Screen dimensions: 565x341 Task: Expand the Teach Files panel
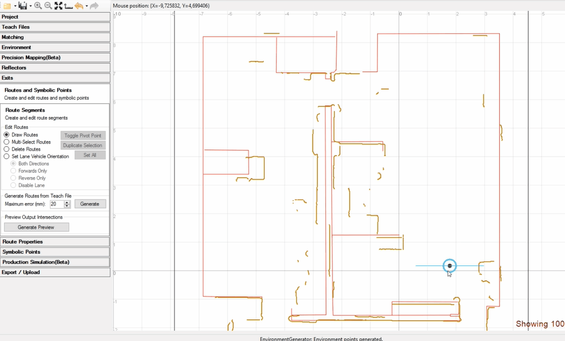[55, 27]
